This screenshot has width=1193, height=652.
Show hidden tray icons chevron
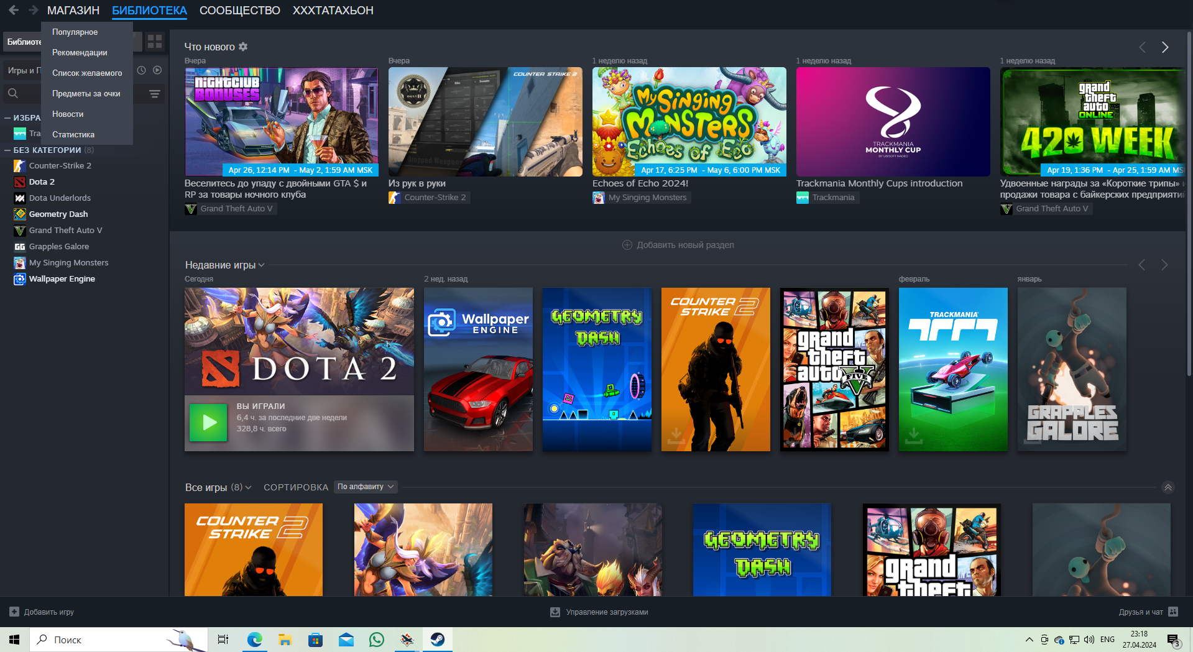click(x=1029, y=640)
